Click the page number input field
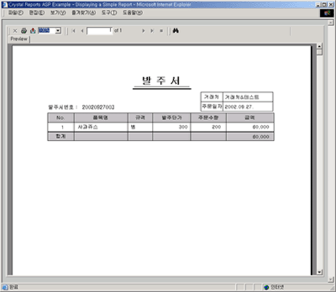The width and height of the screenshot is (336, 292). tap(99, 31)
